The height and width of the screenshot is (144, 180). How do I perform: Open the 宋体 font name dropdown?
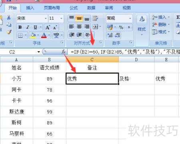(x=46, y=18)
